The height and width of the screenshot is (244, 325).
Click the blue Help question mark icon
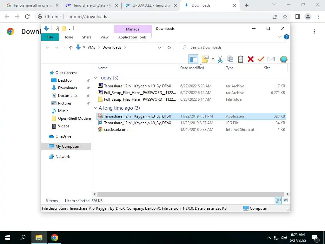coord(287,37)
